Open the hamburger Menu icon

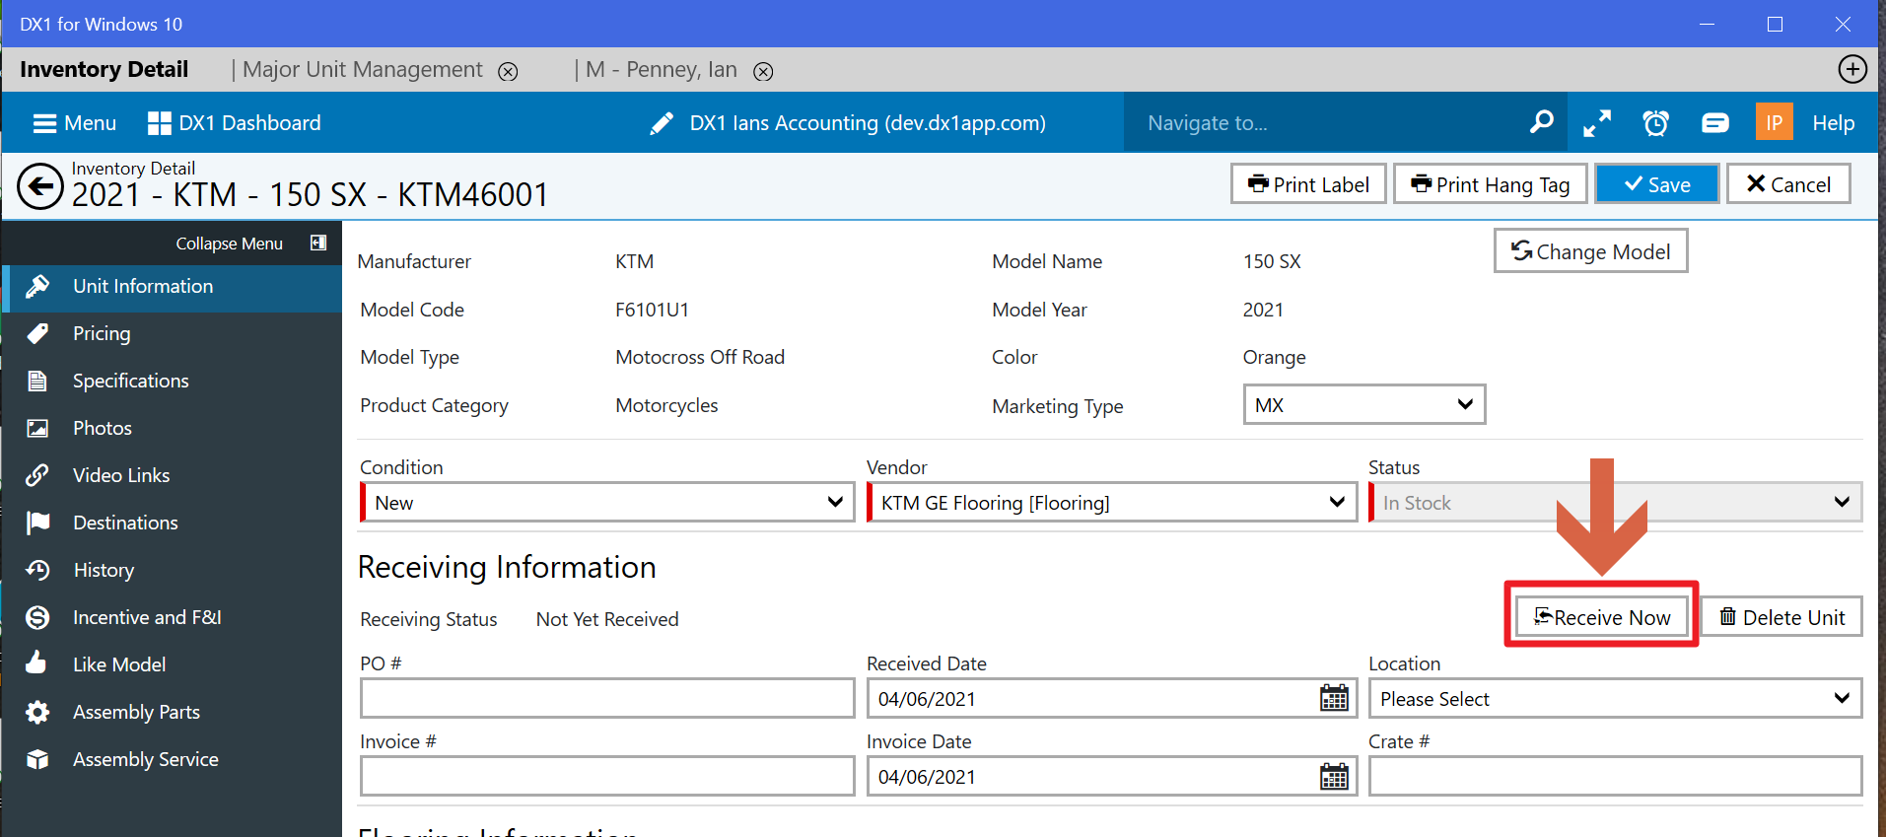pos(44,123)
